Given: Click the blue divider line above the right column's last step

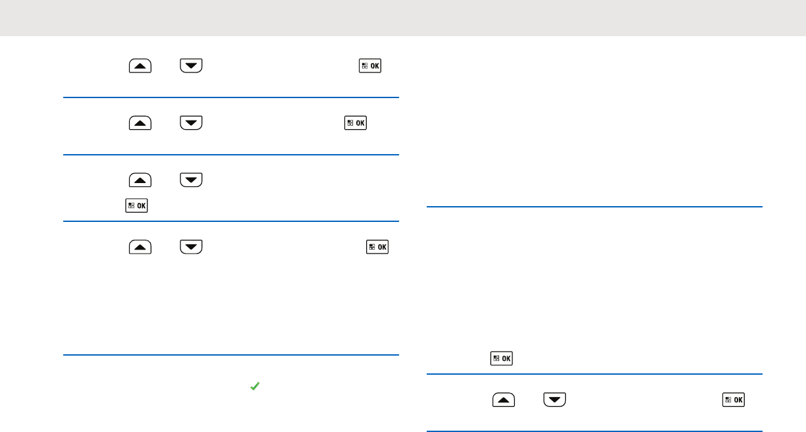Looking at the screenshot, I should tap(595, 375).
